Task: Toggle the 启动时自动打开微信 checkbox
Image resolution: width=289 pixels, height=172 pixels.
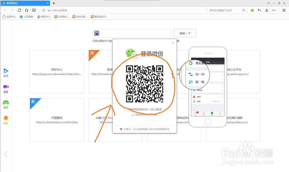Action: pyautogui.click(x=133, y=115)
